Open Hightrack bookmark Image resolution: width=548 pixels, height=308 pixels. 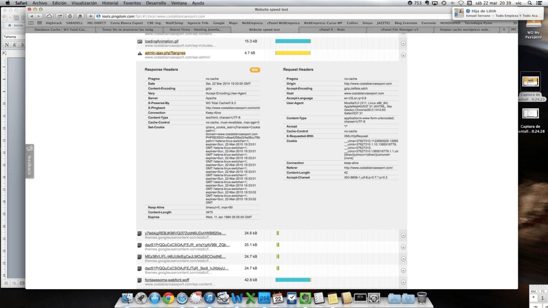54,23
